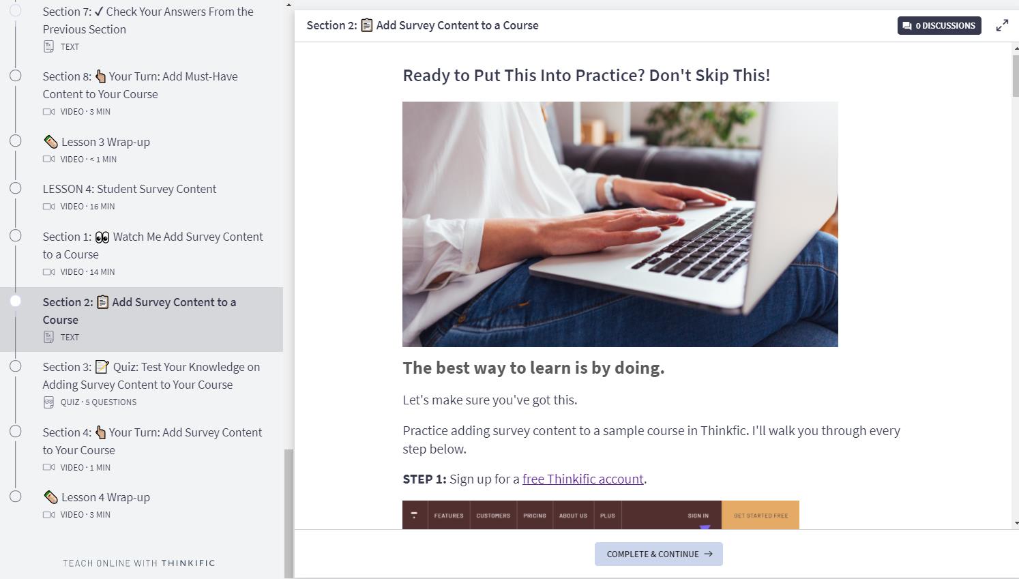Toggle completion circle for Lesson 3 Wrap-up

tap(15, 141)
